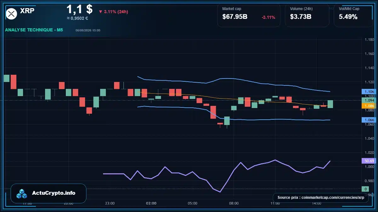Viewport: 378px width, 212px height.
Task: Click the 1.160 price axis label
Action: [x=369, y=54]
